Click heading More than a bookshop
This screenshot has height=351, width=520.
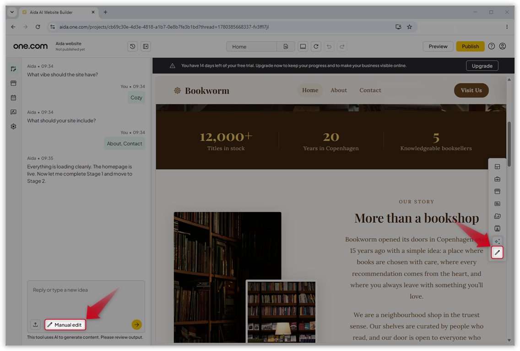point(417,219)
